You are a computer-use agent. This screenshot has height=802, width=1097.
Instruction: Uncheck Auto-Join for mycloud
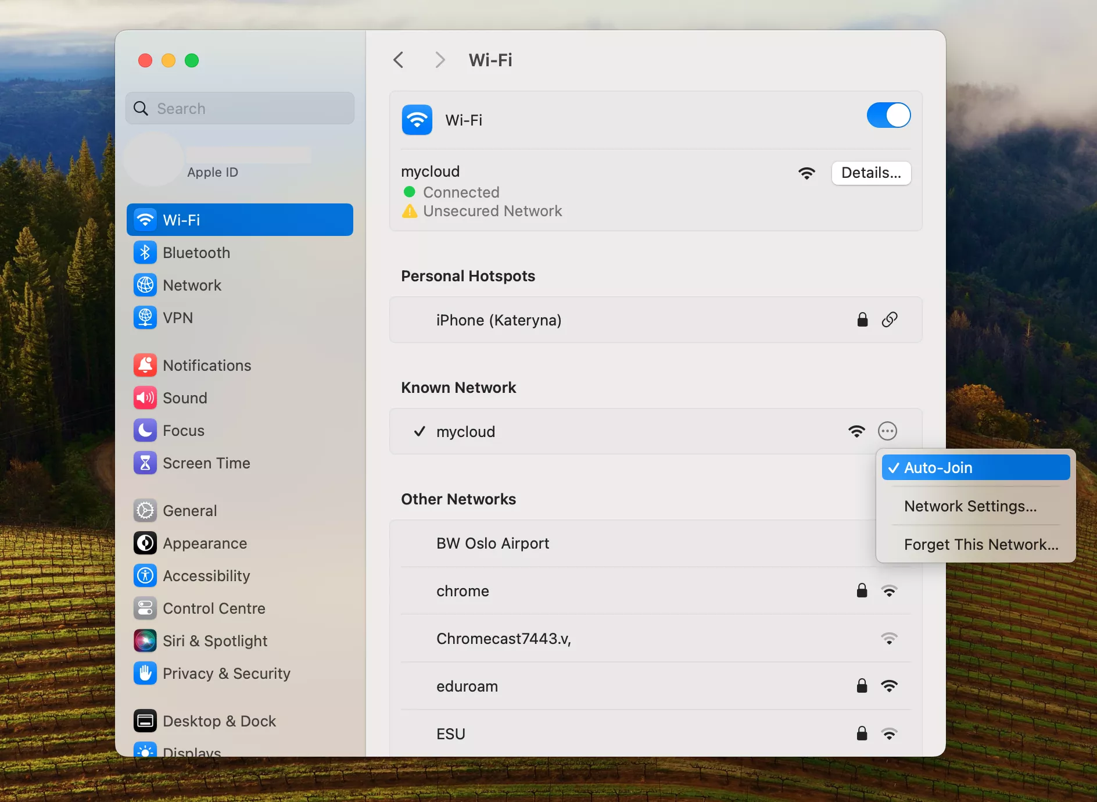(x=975, y=468)
